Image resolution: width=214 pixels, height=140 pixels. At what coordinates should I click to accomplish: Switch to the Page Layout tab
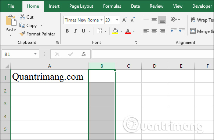tap(81, 6)
